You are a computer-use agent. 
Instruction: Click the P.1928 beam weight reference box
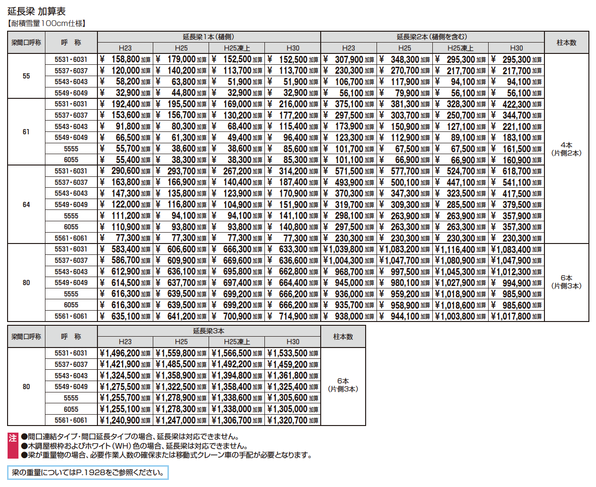[88, 472]
